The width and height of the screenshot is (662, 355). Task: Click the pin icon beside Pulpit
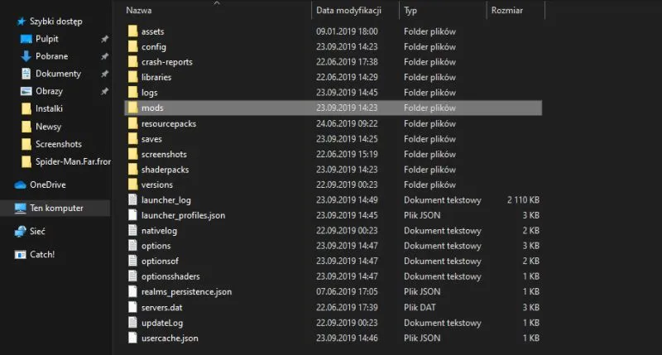click(104, 39)
